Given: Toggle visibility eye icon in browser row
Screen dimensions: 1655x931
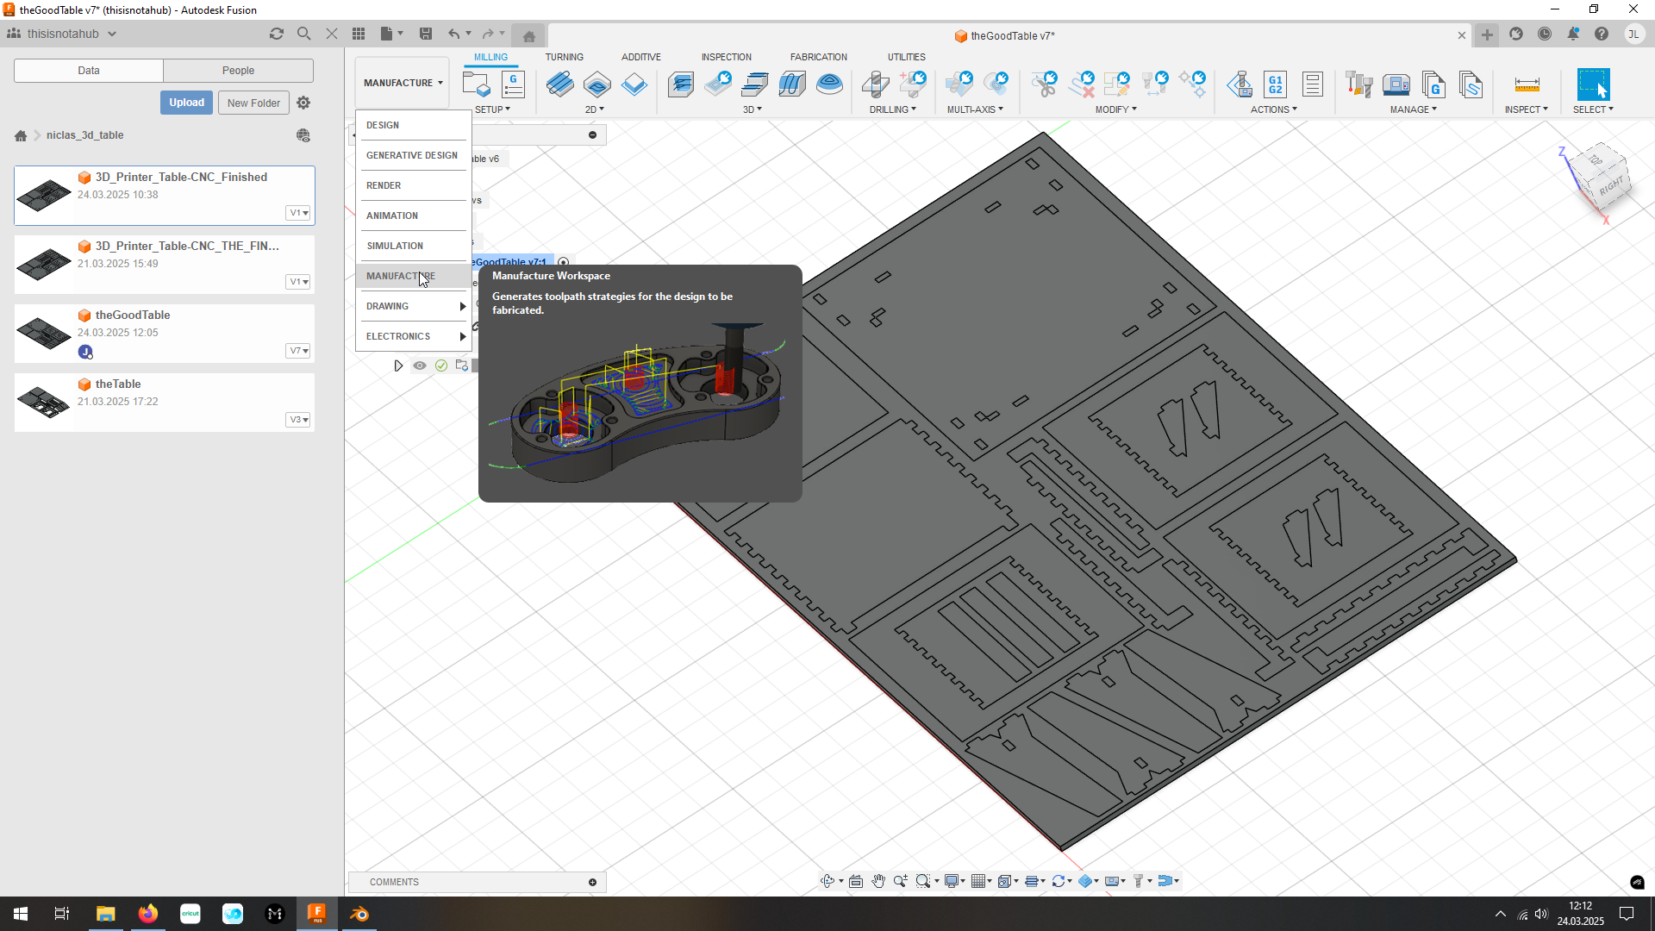Looking at the screenshot, I should click(x=420, y=366).
